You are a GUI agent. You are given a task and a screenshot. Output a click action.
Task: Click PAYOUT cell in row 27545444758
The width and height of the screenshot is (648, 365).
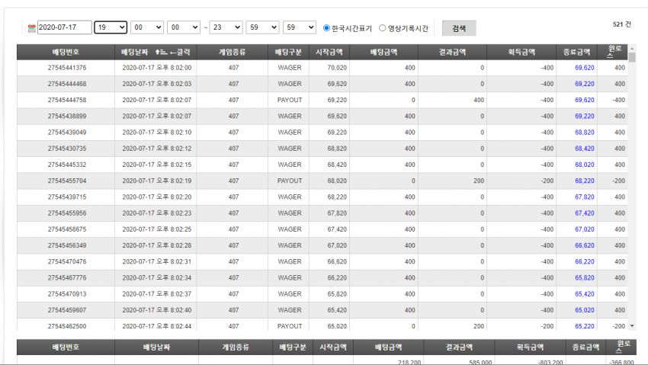[289, 100]
